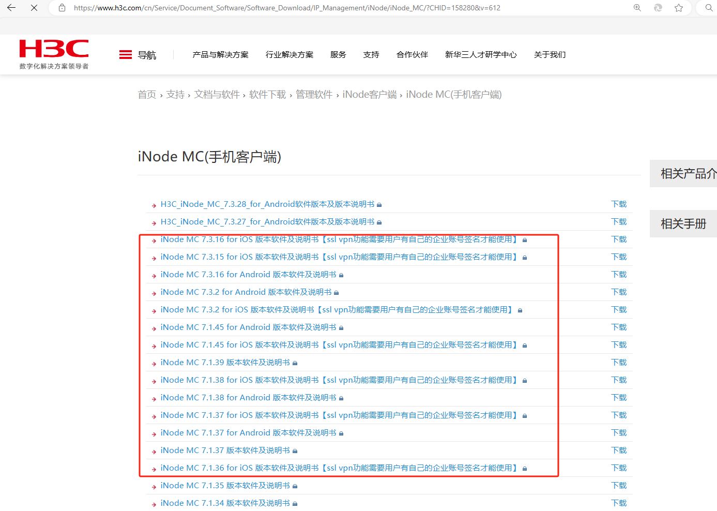The height and width of the screenshot is (511, 717).
Task: Click iNode MC(手机客户端) in breadcrumb
Action: (x=454, y=95)
